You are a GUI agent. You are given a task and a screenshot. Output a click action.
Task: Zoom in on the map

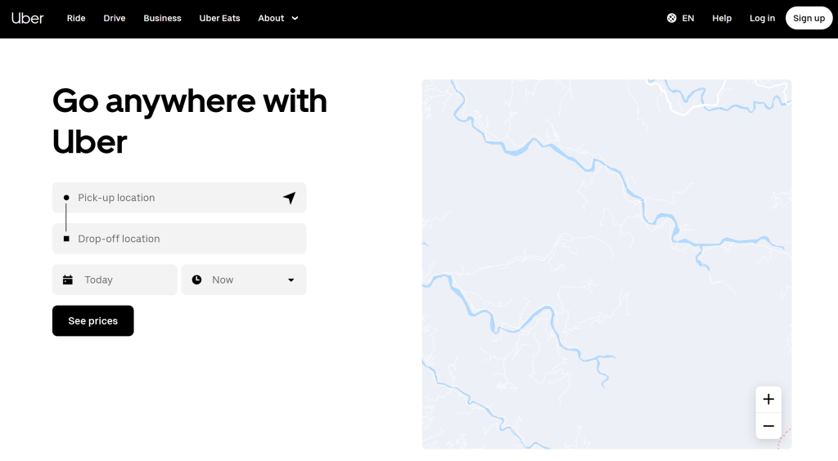tap(768, 400)
